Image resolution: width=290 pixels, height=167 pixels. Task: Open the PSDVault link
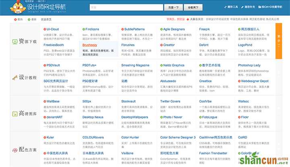[53, 65]
